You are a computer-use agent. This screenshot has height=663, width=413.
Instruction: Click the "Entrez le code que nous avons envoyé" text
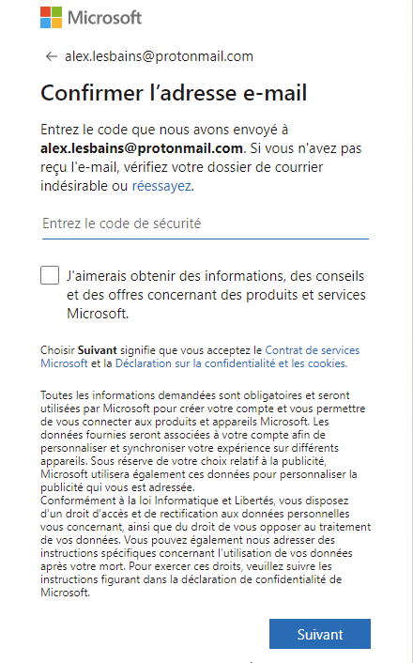coord(164,130)
